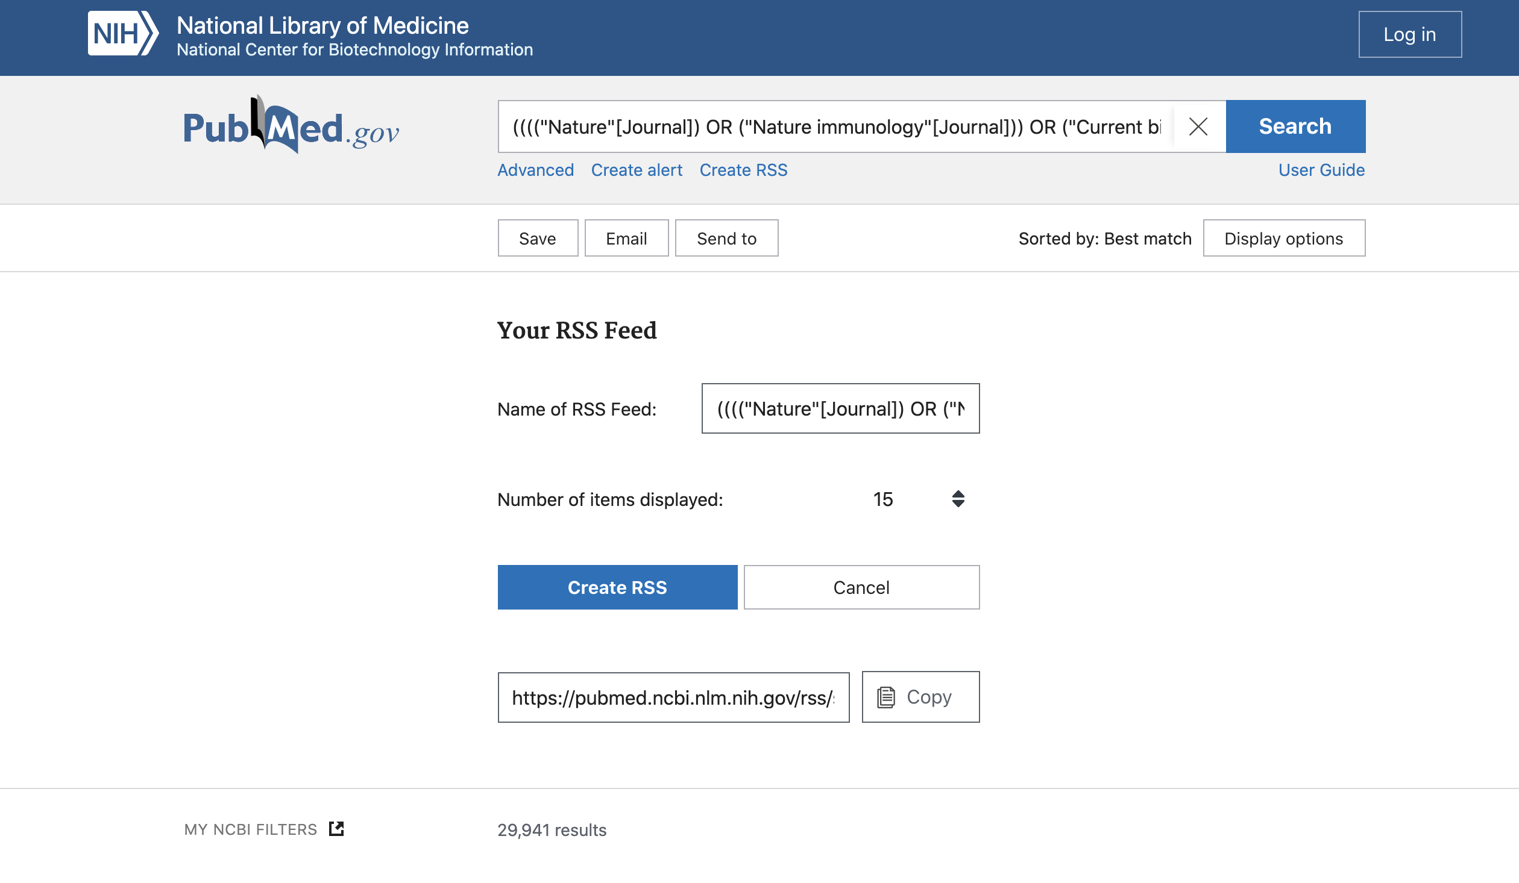Click the blue Create RSS button
This screenshot has width=1519, height=883.
click(x=617, y=587)
